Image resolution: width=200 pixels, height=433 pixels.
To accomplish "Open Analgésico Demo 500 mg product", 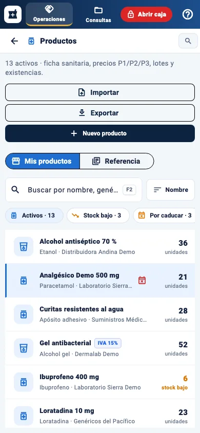I will (100, 280).
